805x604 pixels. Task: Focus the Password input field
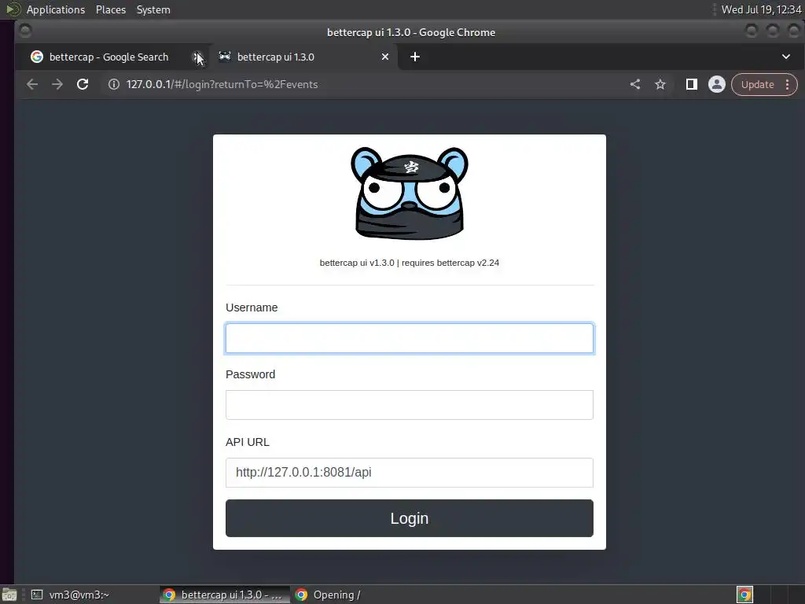tap(409, 405)
